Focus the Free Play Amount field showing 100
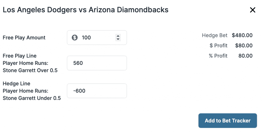 tap(97, 37)
